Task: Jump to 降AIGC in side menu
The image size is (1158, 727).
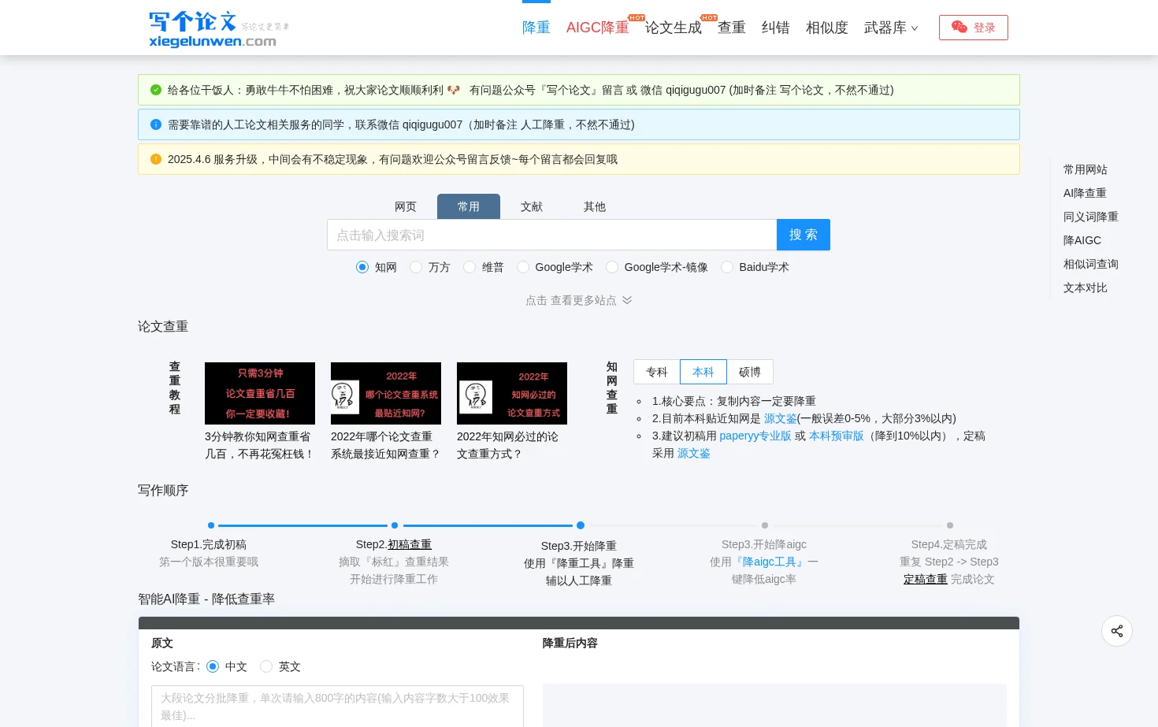Action: (x=1082, y=240)
